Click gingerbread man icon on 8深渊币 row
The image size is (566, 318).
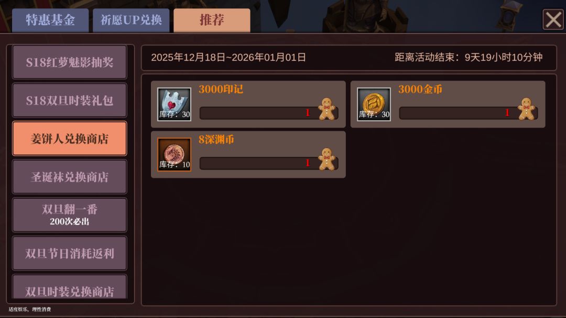[x=327, y=159]
